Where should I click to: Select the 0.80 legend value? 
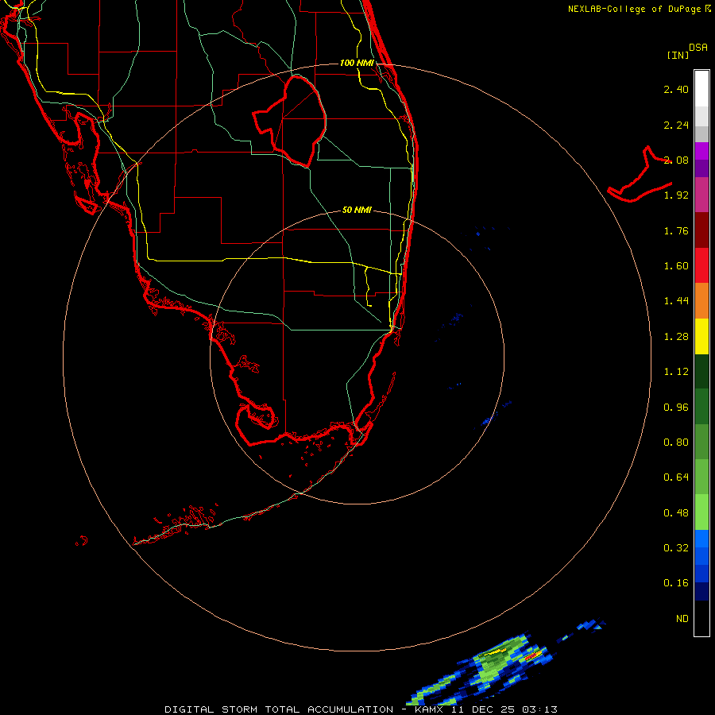click(x=676, y=443)
